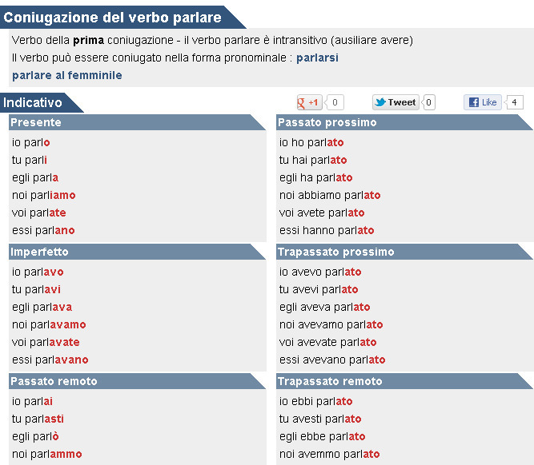Click the Twitter Tweet button

[395, 102]
